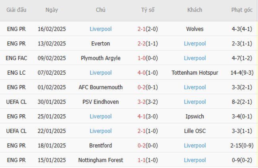The width and height of the screenshot is (258, 168).
Task: Select the Lille OSC team name
Action: [x=194, y=131]
